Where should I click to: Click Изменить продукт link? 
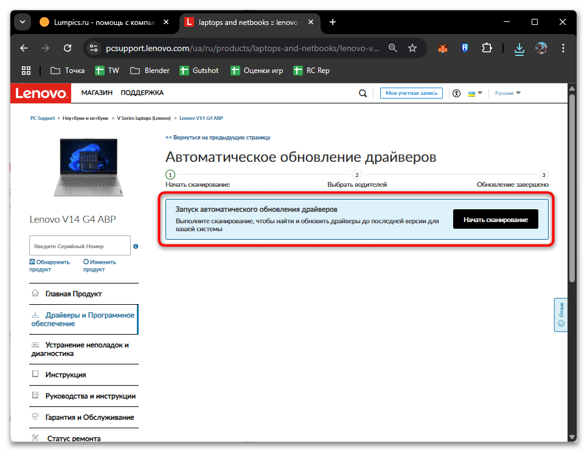pos(100,265)
